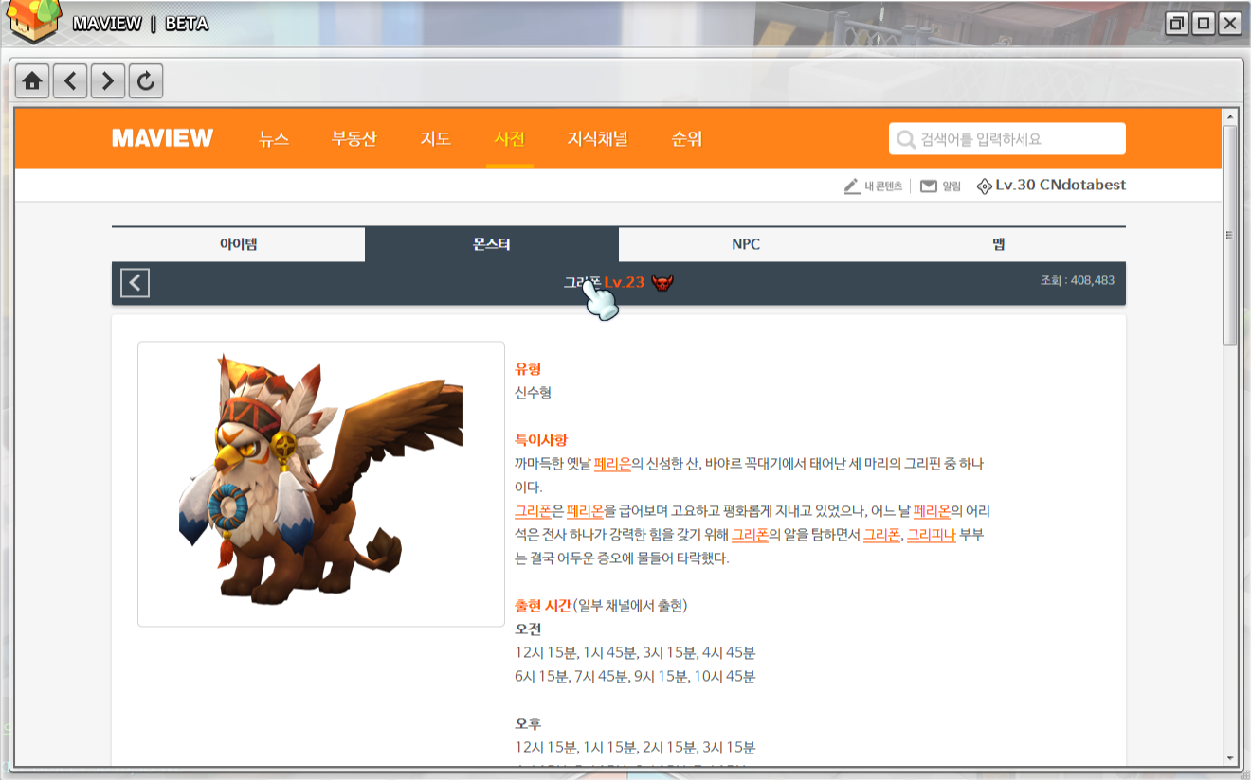The width and height of the screenshot is (1251, 780).
Task: Click the search magnifier icon
Action: coord(906,139)
